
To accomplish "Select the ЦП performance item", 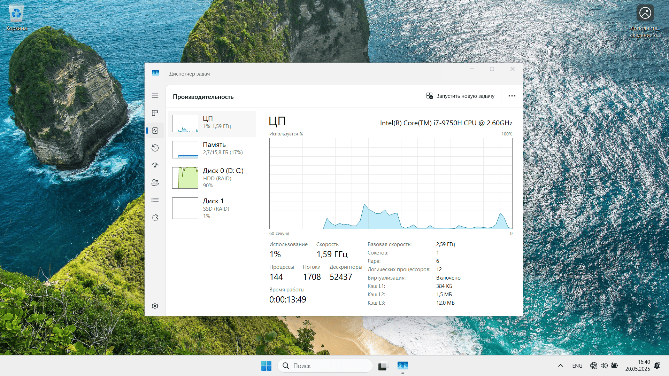I will tap(212, 124).
